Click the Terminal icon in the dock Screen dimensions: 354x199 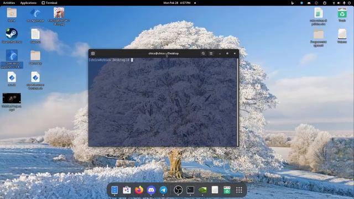(x=190, y=190)
